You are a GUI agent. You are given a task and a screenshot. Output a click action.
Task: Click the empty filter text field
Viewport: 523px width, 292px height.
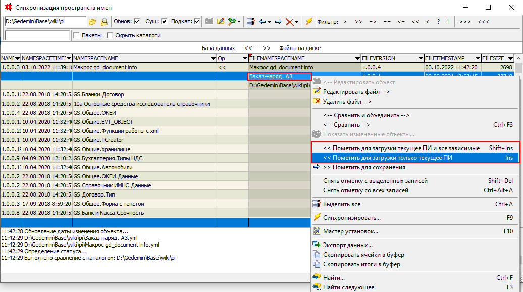click(x=37, y=36)
